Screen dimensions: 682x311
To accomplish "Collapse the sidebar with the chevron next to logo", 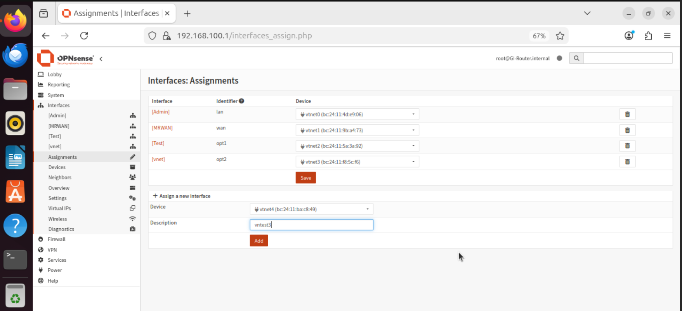I will 101,59.
